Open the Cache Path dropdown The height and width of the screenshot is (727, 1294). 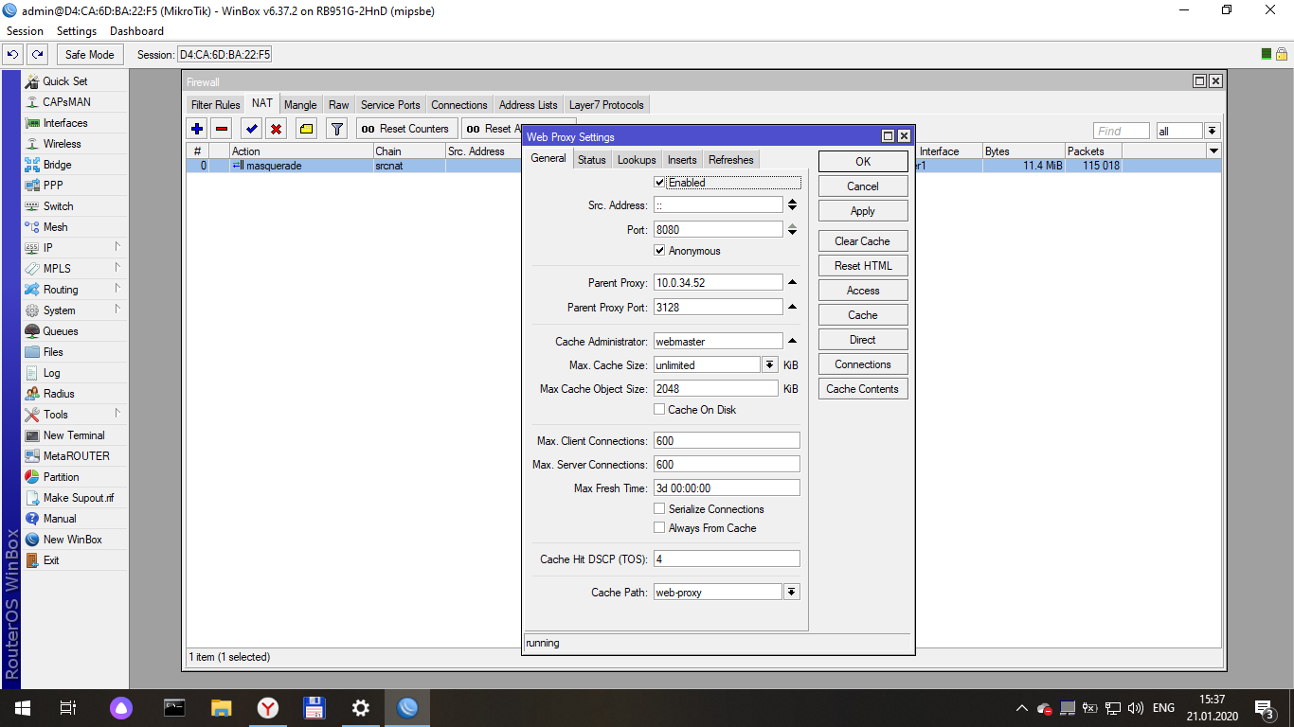(x=792, y=592)
